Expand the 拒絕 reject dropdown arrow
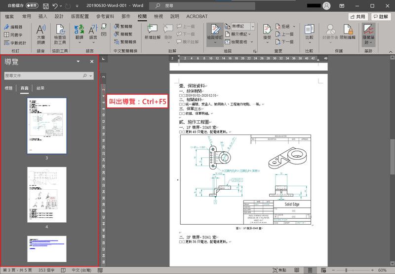The height and width of the screenshot is (274, 395). coord(294,27)
